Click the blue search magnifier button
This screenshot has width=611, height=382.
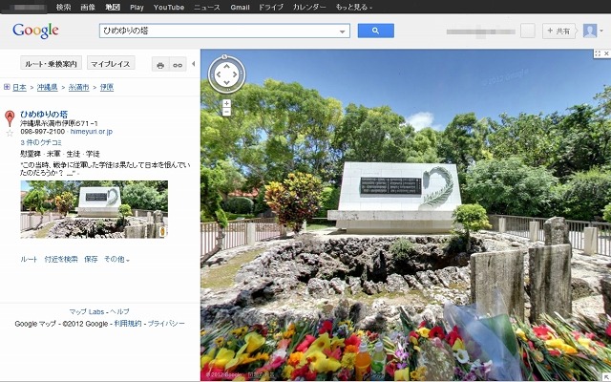click(x=375, y=31)
